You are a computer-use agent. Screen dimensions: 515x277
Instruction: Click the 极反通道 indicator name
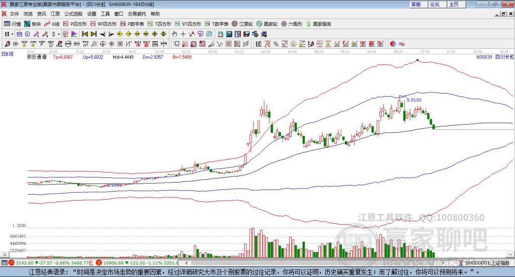point(37,57)
